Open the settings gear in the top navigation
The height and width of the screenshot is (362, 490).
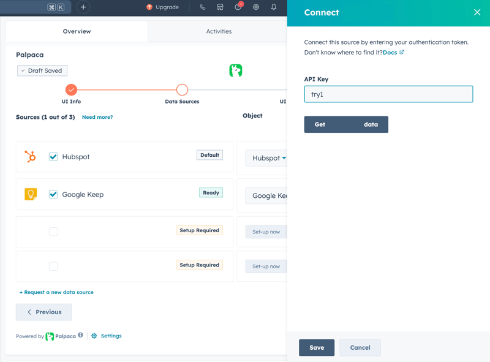click(x=256, y=7)
